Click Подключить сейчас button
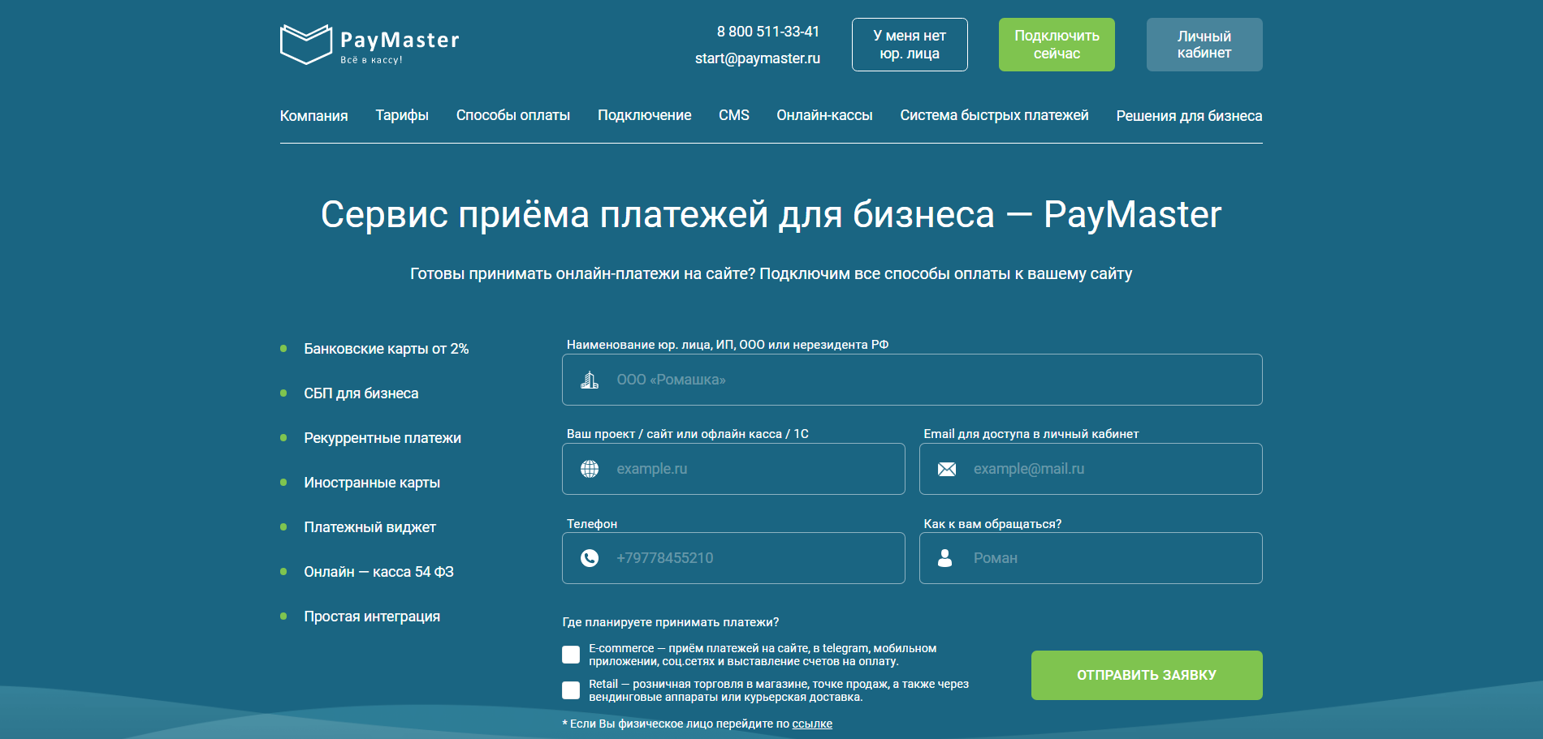The height and width of the screenshot is (739, 1543). [1057, 45]
